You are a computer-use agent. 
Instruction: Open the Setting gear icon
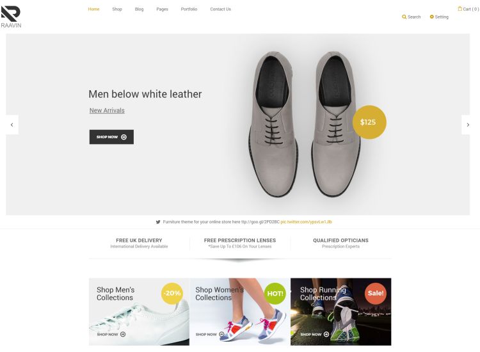(x=431, y=17)
